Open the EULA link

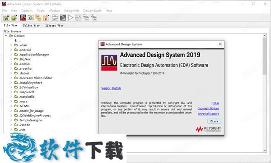[215, 103]
